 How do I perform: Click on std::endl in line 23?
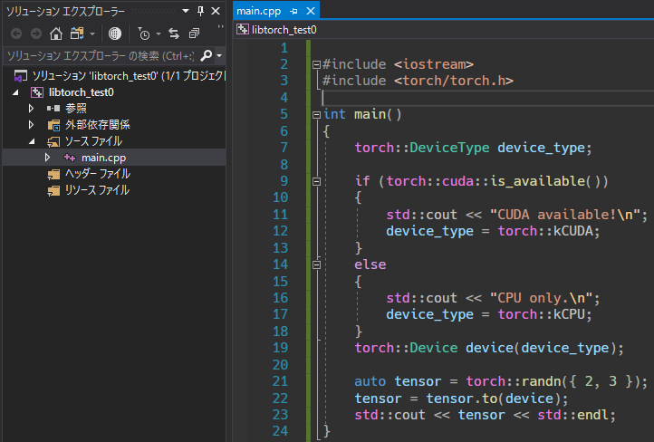tap(572, 415)
